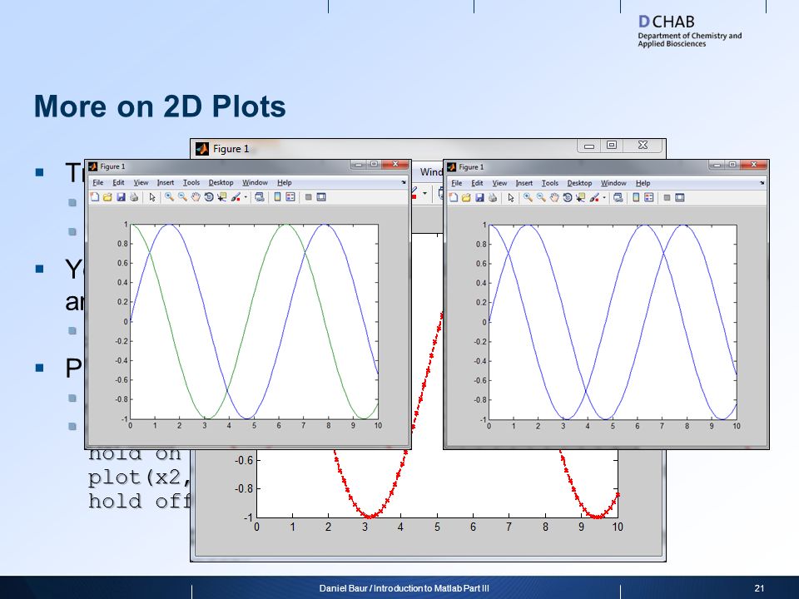The height and width of the screenshot is (599, 799).
Task: Select Brush data tool in left Figure window
Action: [236, 197]
